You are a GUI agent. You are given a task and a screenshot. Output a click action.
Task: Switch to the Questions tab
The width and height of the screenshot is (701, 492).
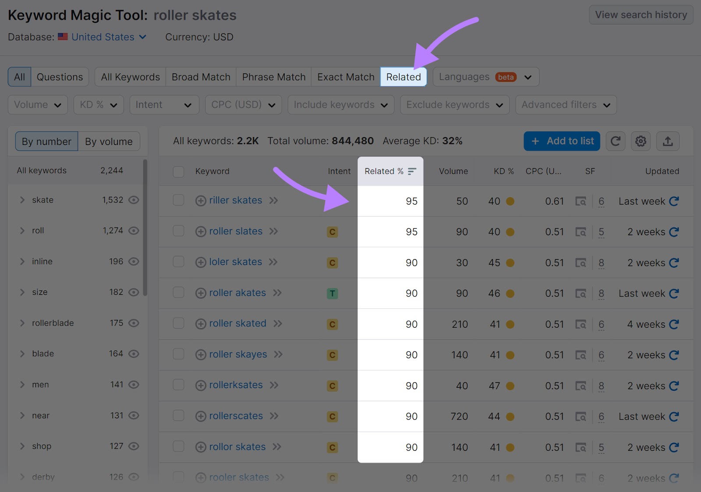pyautogui.click(x=60, y=77)
